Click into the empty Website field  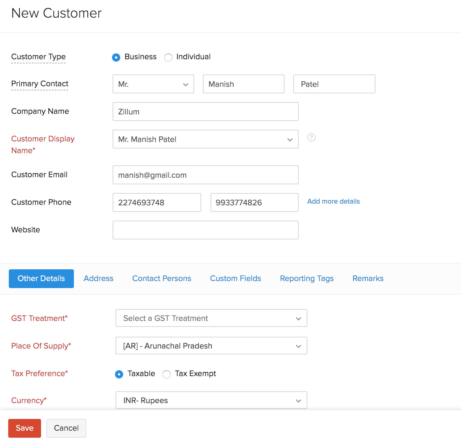(x=205, y=230)
